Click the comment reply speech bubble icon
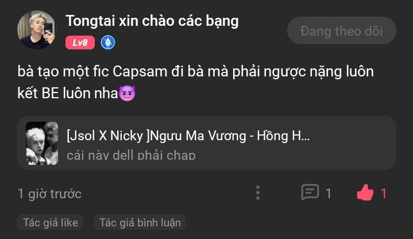Viewport: 413px width, 239px height. (310, 192)
